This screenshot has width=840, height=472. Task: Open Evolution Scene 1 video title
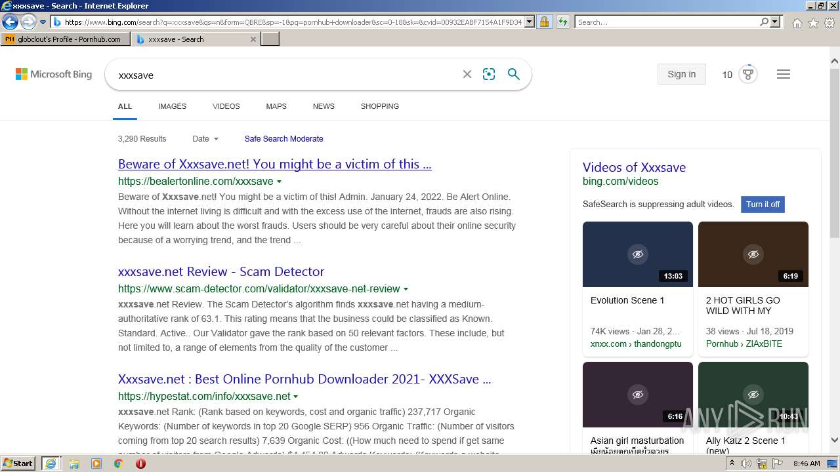point(627,300)
